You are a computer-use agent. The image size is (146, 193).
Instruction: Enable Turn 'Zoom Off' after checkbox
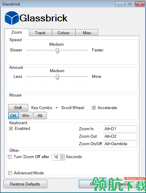(10, 157)
